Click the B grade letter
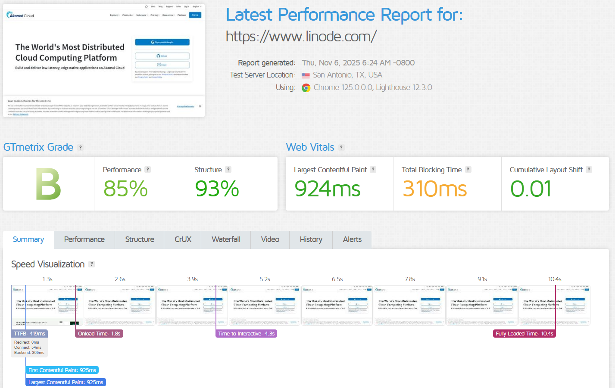Image resolution: width=615 pixels, height=388 pixels. 48,184
